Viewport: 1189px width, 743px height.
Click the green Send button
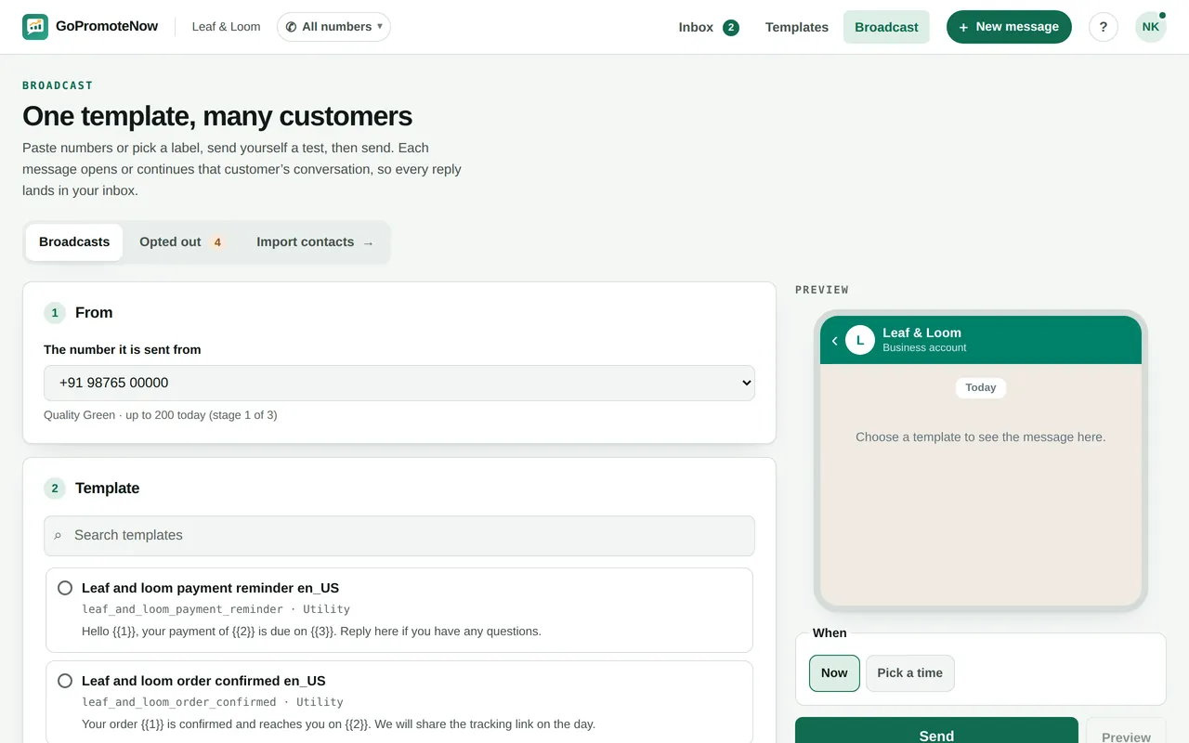pyautogui.click(x=936, y=731)
